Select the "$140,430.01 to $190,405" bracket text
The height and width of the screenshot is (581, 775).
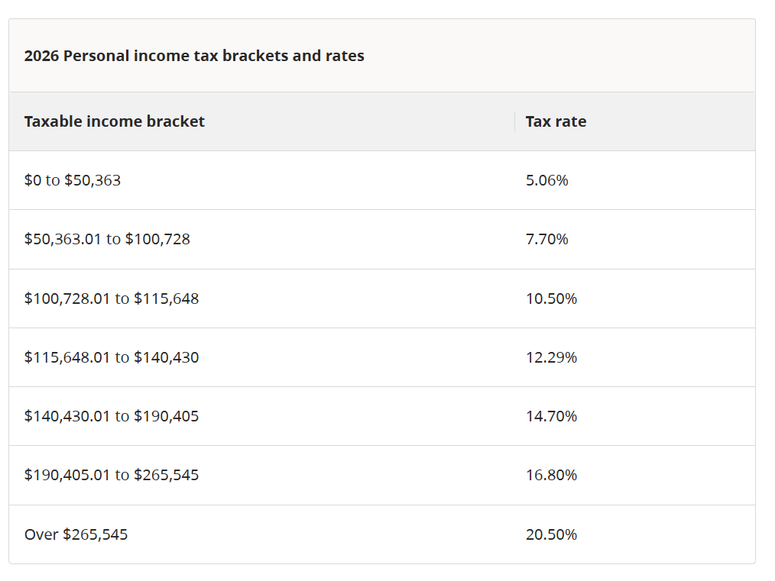point(112,416)
